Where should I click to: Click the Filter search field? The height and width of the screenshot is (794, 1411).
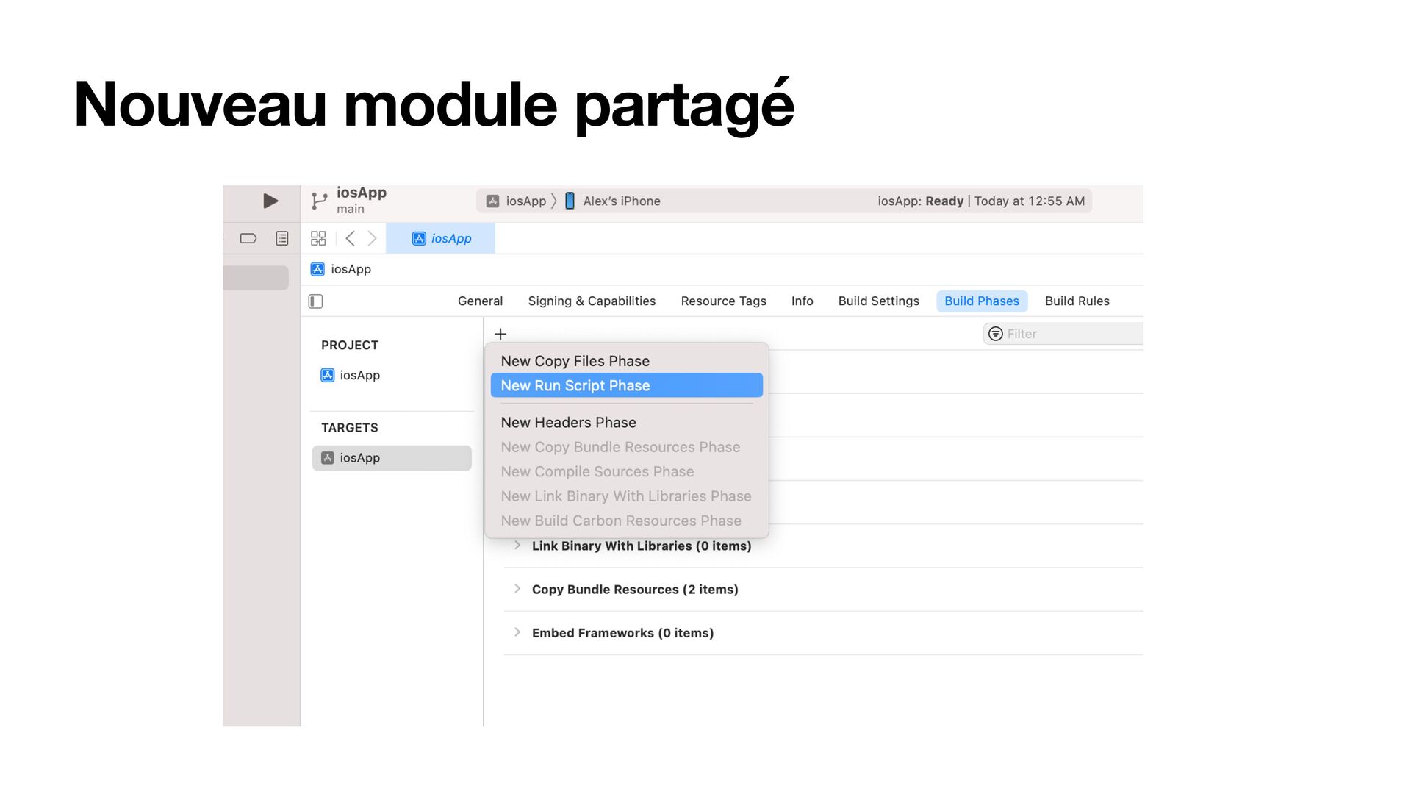click(1063, 334)
